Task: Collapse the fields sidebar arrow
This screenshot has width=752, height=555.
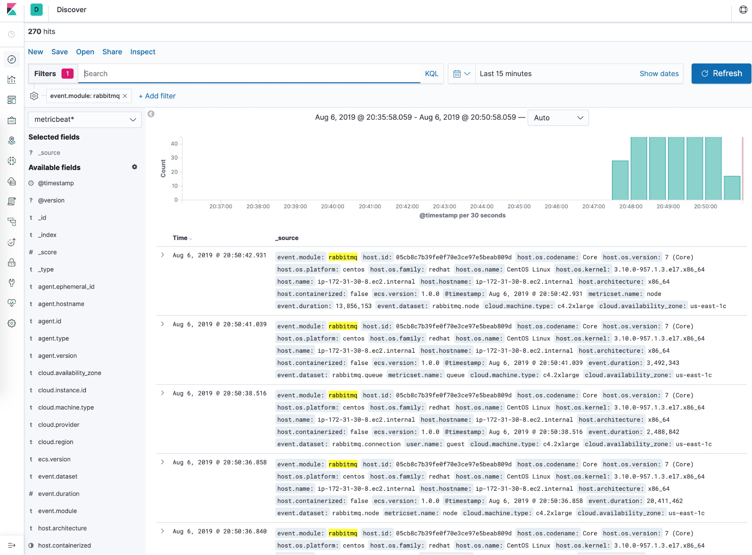Action: (151, 114)
